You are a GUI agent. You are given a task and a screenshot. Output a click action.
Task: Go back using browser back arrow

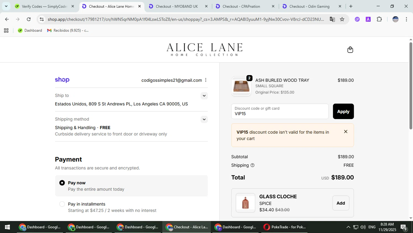7,19
